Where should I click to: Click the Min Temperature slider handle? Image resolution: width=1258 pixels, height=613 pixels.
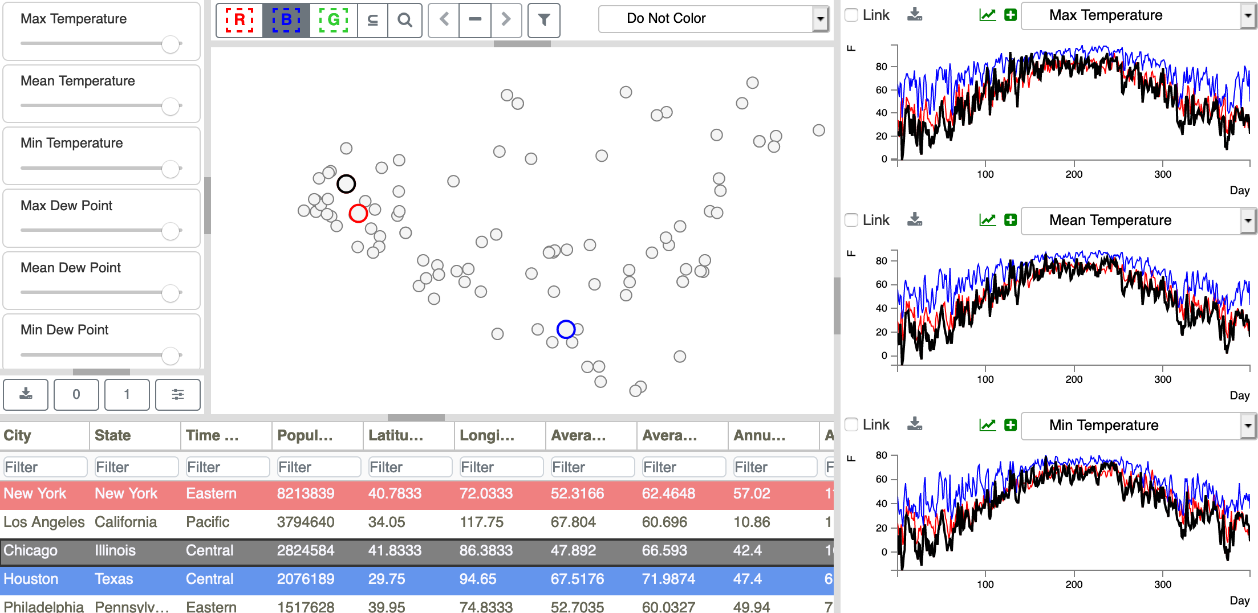pyautogui.click(x=171, y=169)
